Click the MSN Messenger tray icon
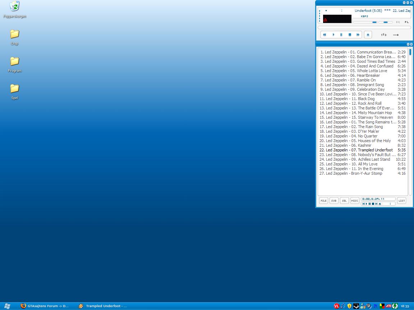The height and width of the screenshot is (310, 414). pos(363,306)
